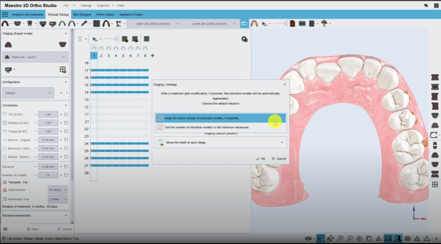The image size is (441, 244).
Task: Click the grid layout icon in Staging panel
Action: [63, 70]
